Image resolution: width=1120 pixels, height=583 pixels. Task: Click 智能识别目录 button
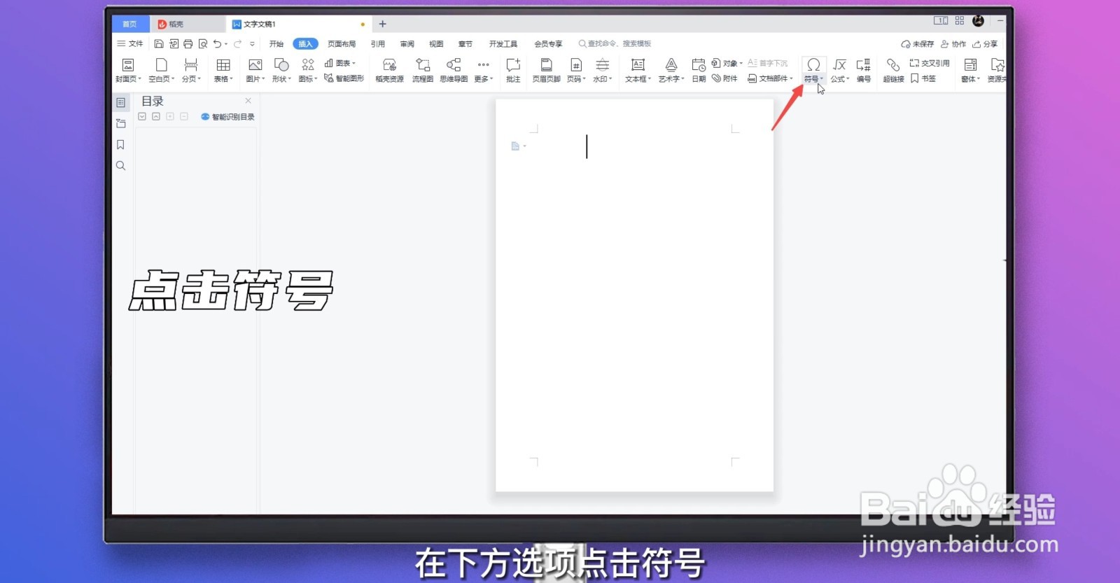[x=227, y=117]
